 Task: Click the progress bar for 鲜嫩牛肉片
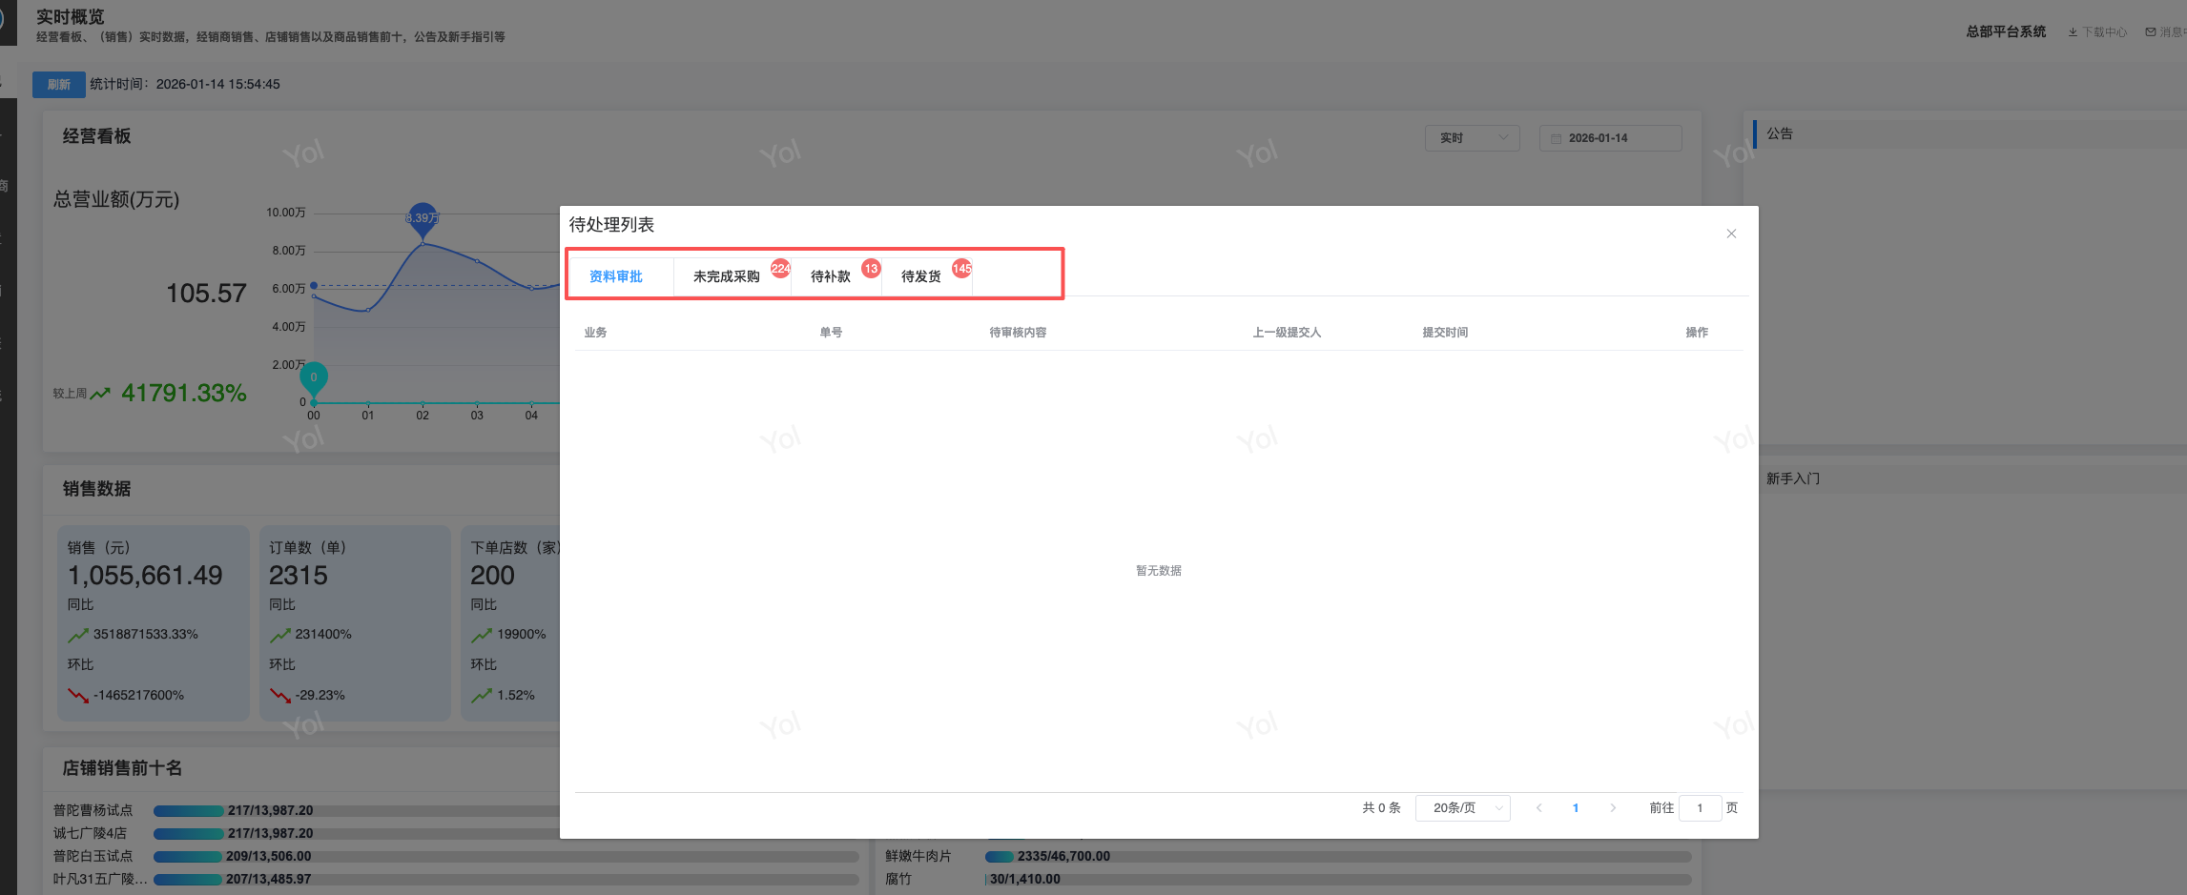click(1338, 857)
